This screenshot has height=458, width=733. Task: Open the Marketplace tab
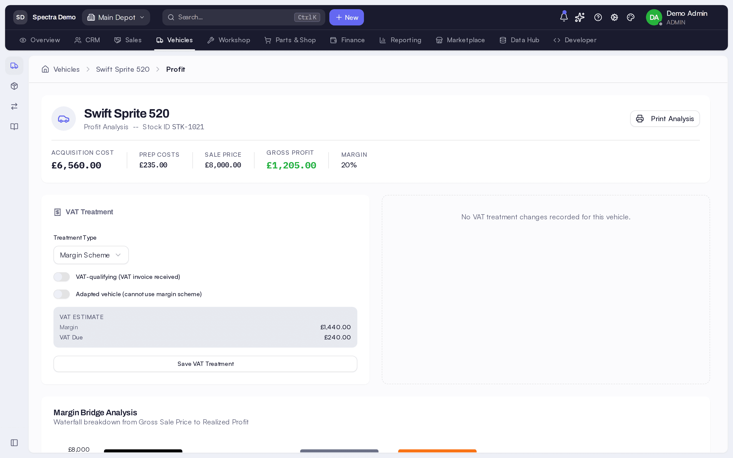[460, 40]
